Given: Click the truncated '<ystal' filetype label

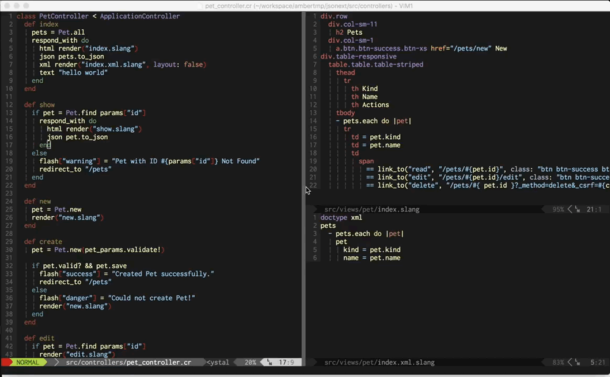Looking at the screenshot, I should (x=218, y=362).
